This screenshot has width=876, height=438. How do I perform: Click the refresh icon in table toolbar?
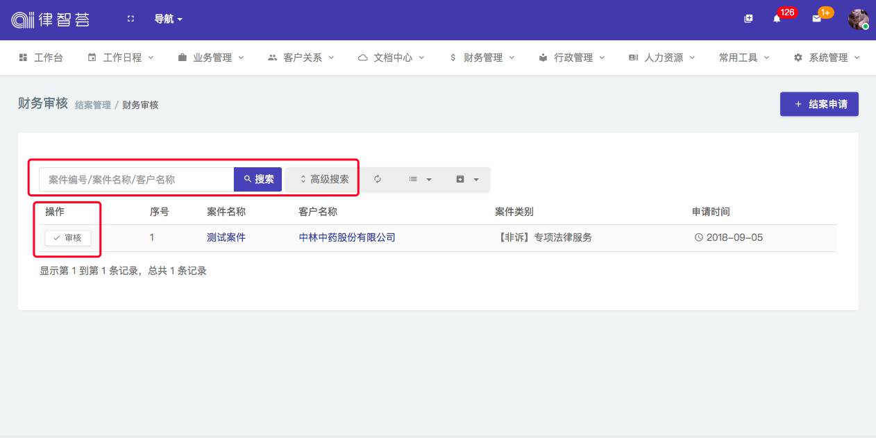click(x=378, y=179)
